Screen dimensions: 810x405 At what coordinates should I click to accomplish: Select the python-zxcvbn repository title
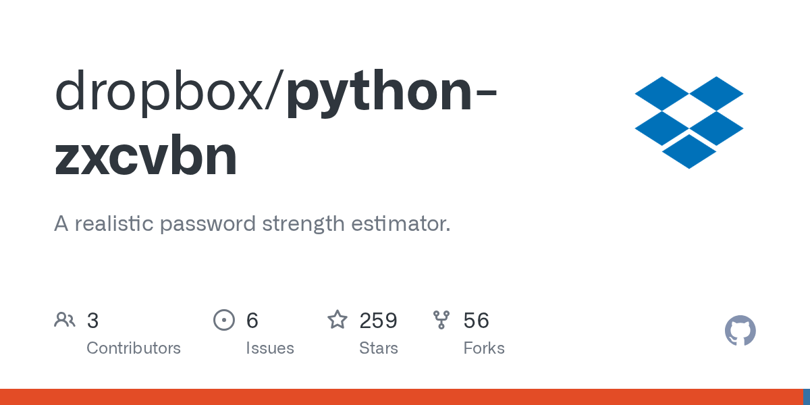277,123
